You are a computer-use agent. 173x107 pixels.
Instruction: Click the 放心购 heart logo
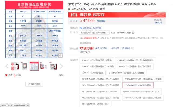[x=87, y=48]
